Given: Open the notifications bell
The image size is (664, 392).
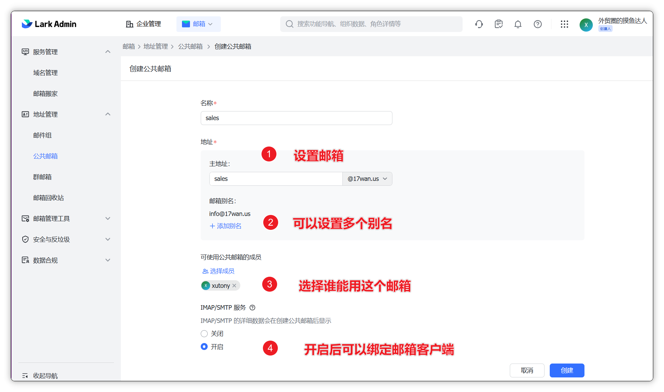Looking at the screenshot, I should click(518, 24).
